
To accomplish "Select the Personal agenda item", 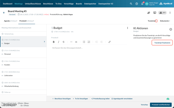I will pos(8,54).
